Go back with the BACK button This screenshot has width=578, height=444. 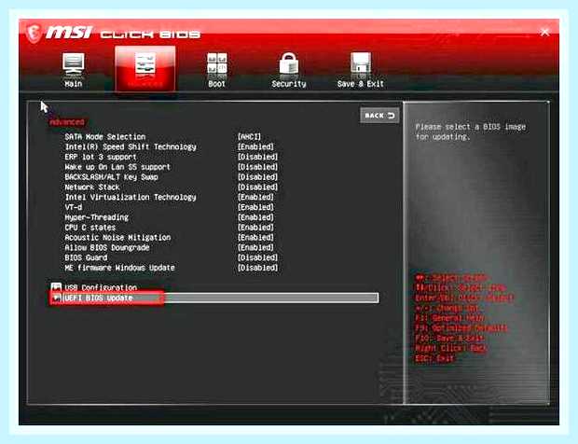pyautogui.click(x=379, y=116)
